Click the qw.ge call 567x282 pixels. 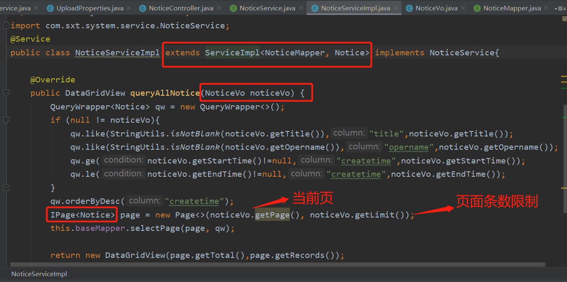85,161
